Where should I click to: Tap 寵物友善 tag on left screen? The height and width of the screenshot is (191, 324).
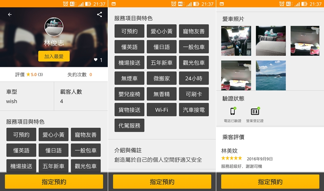(x=86, y=135)
